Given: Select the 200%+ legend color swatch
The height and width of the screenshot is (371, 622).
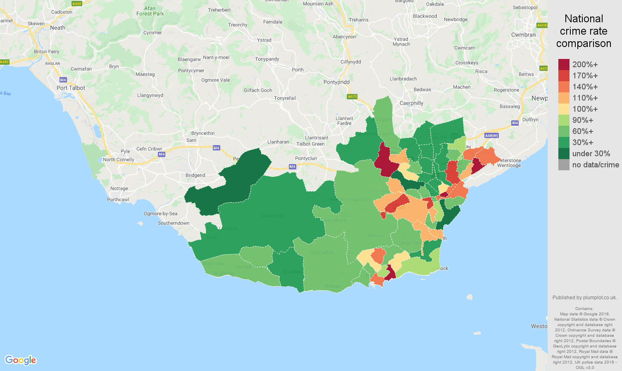Looking at the screenshot, I should pos(564,64).
